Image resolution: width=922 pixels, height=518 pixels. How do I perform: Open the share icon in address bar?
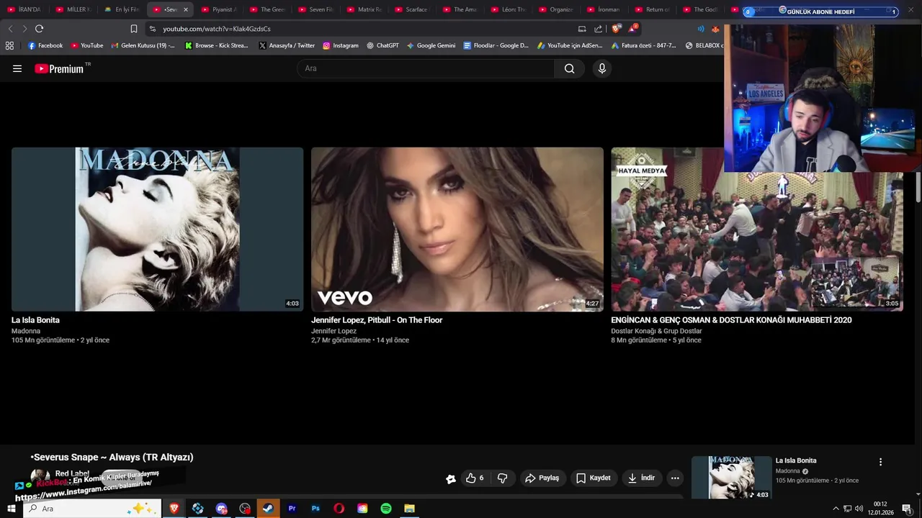(x=598, y=29)
